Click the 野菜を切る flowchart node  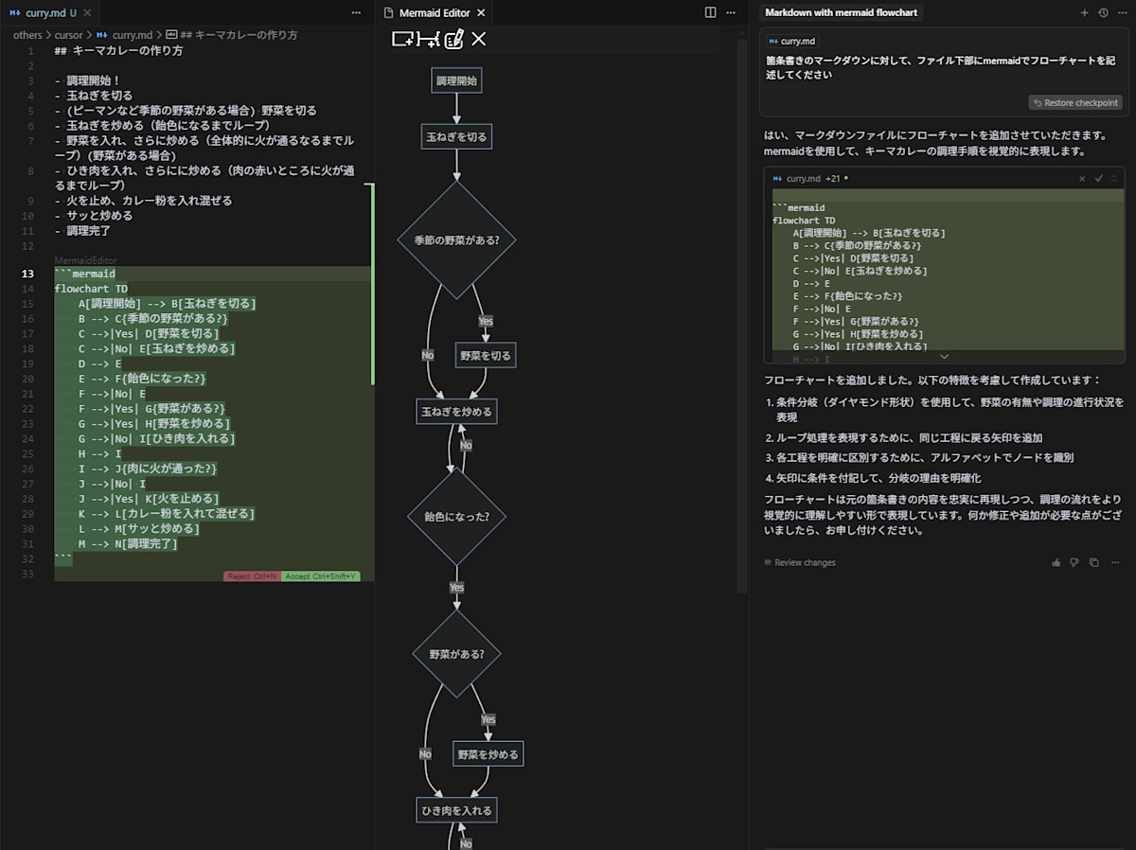[486, 356]
